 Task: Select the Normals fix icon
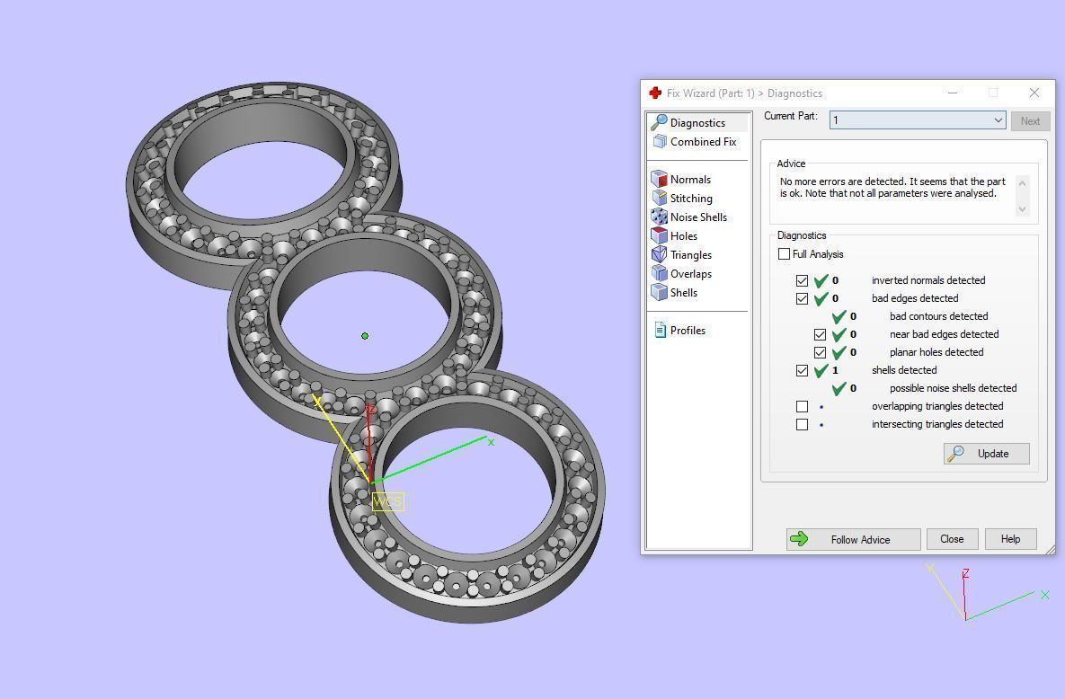point(659,180)
